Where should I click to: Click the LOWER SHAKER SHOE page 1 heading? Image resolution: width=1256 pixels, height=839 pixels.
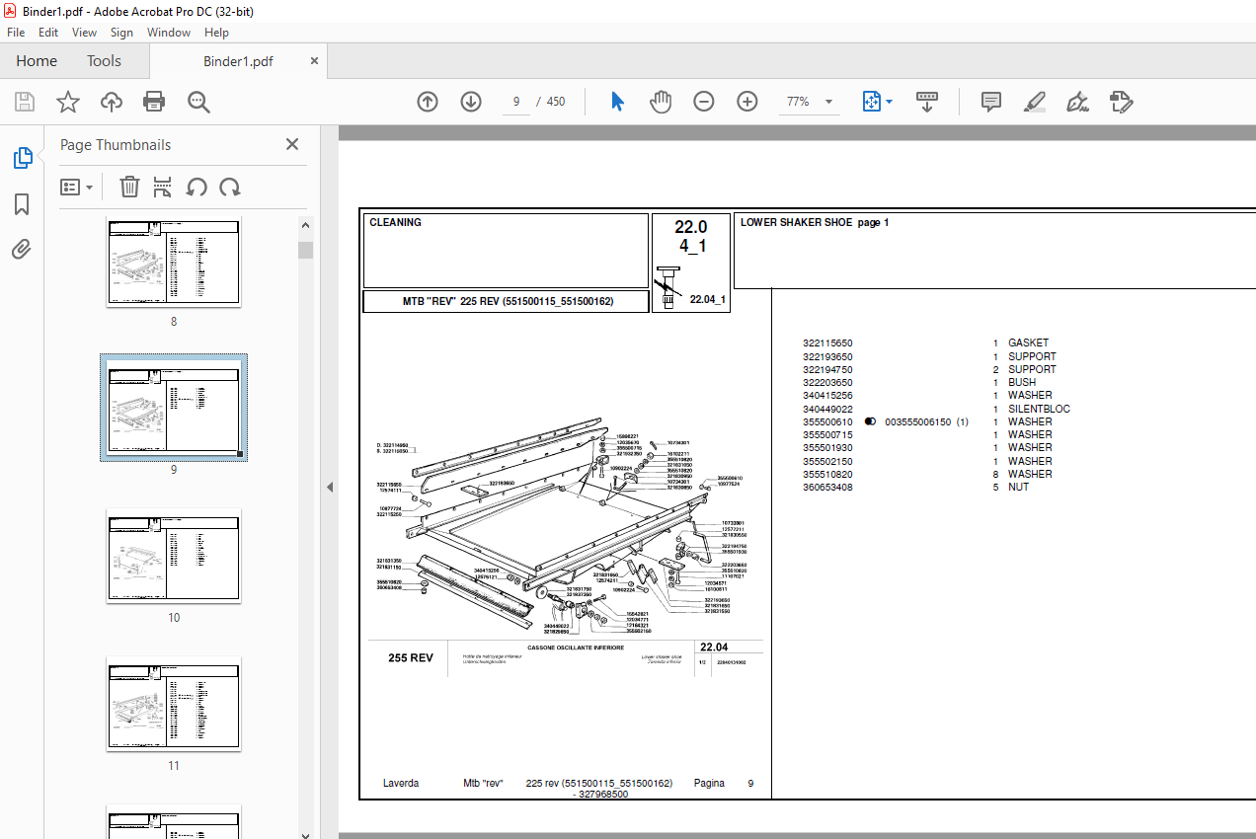click(815, 223)
